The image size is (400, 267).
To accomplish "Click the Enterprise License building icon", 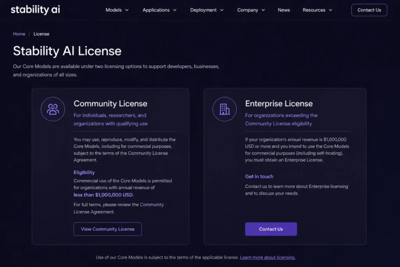I will point(225,109).
